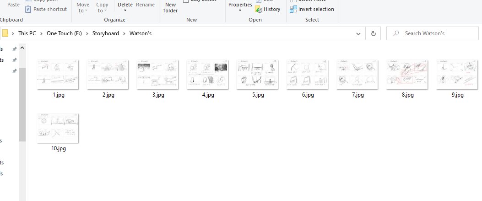Click the file name 9.jpg
This screenshot has width=482, height=201.
tap(457, 95)
